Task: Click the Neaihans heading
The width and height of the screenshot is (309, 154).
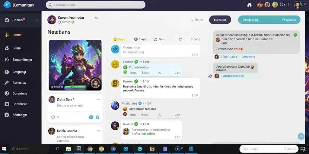Action: tap(59, 32)
